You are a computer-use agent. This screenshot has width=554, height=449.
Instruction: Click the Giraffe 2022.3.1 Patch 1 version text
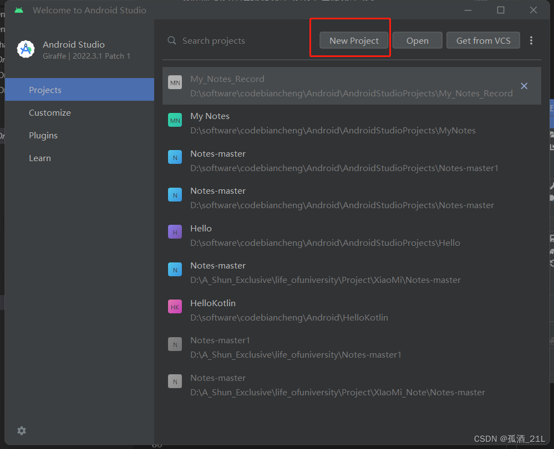87,56
